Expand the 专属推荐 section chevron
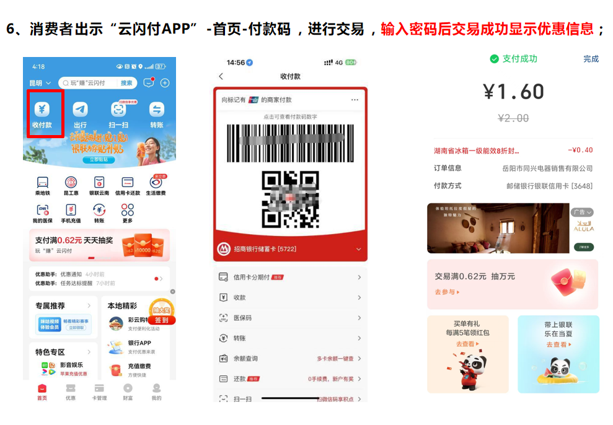This screenshot has width=613, height=425. click(89, 305)
